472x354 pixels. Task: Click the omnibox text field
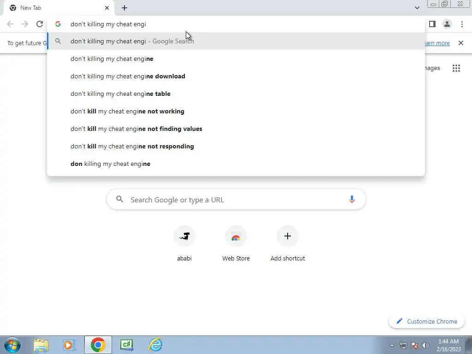click(236, 24)
